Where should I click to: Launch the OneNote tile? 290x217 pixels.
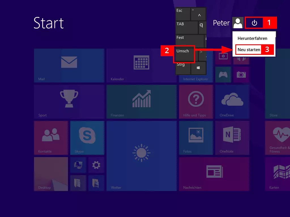232,138
